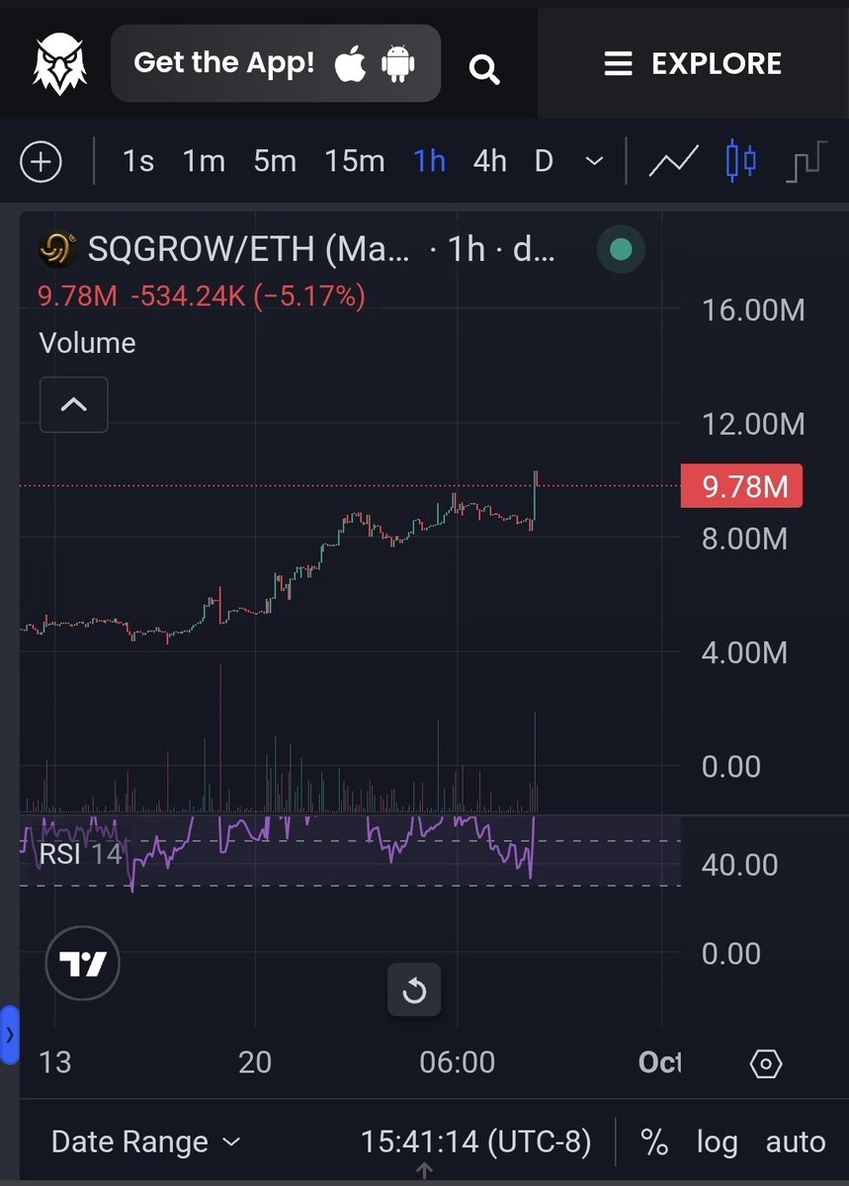849x1186 pixels.
Task: Click the latest green candle on chart
Action: coord(535,494)
